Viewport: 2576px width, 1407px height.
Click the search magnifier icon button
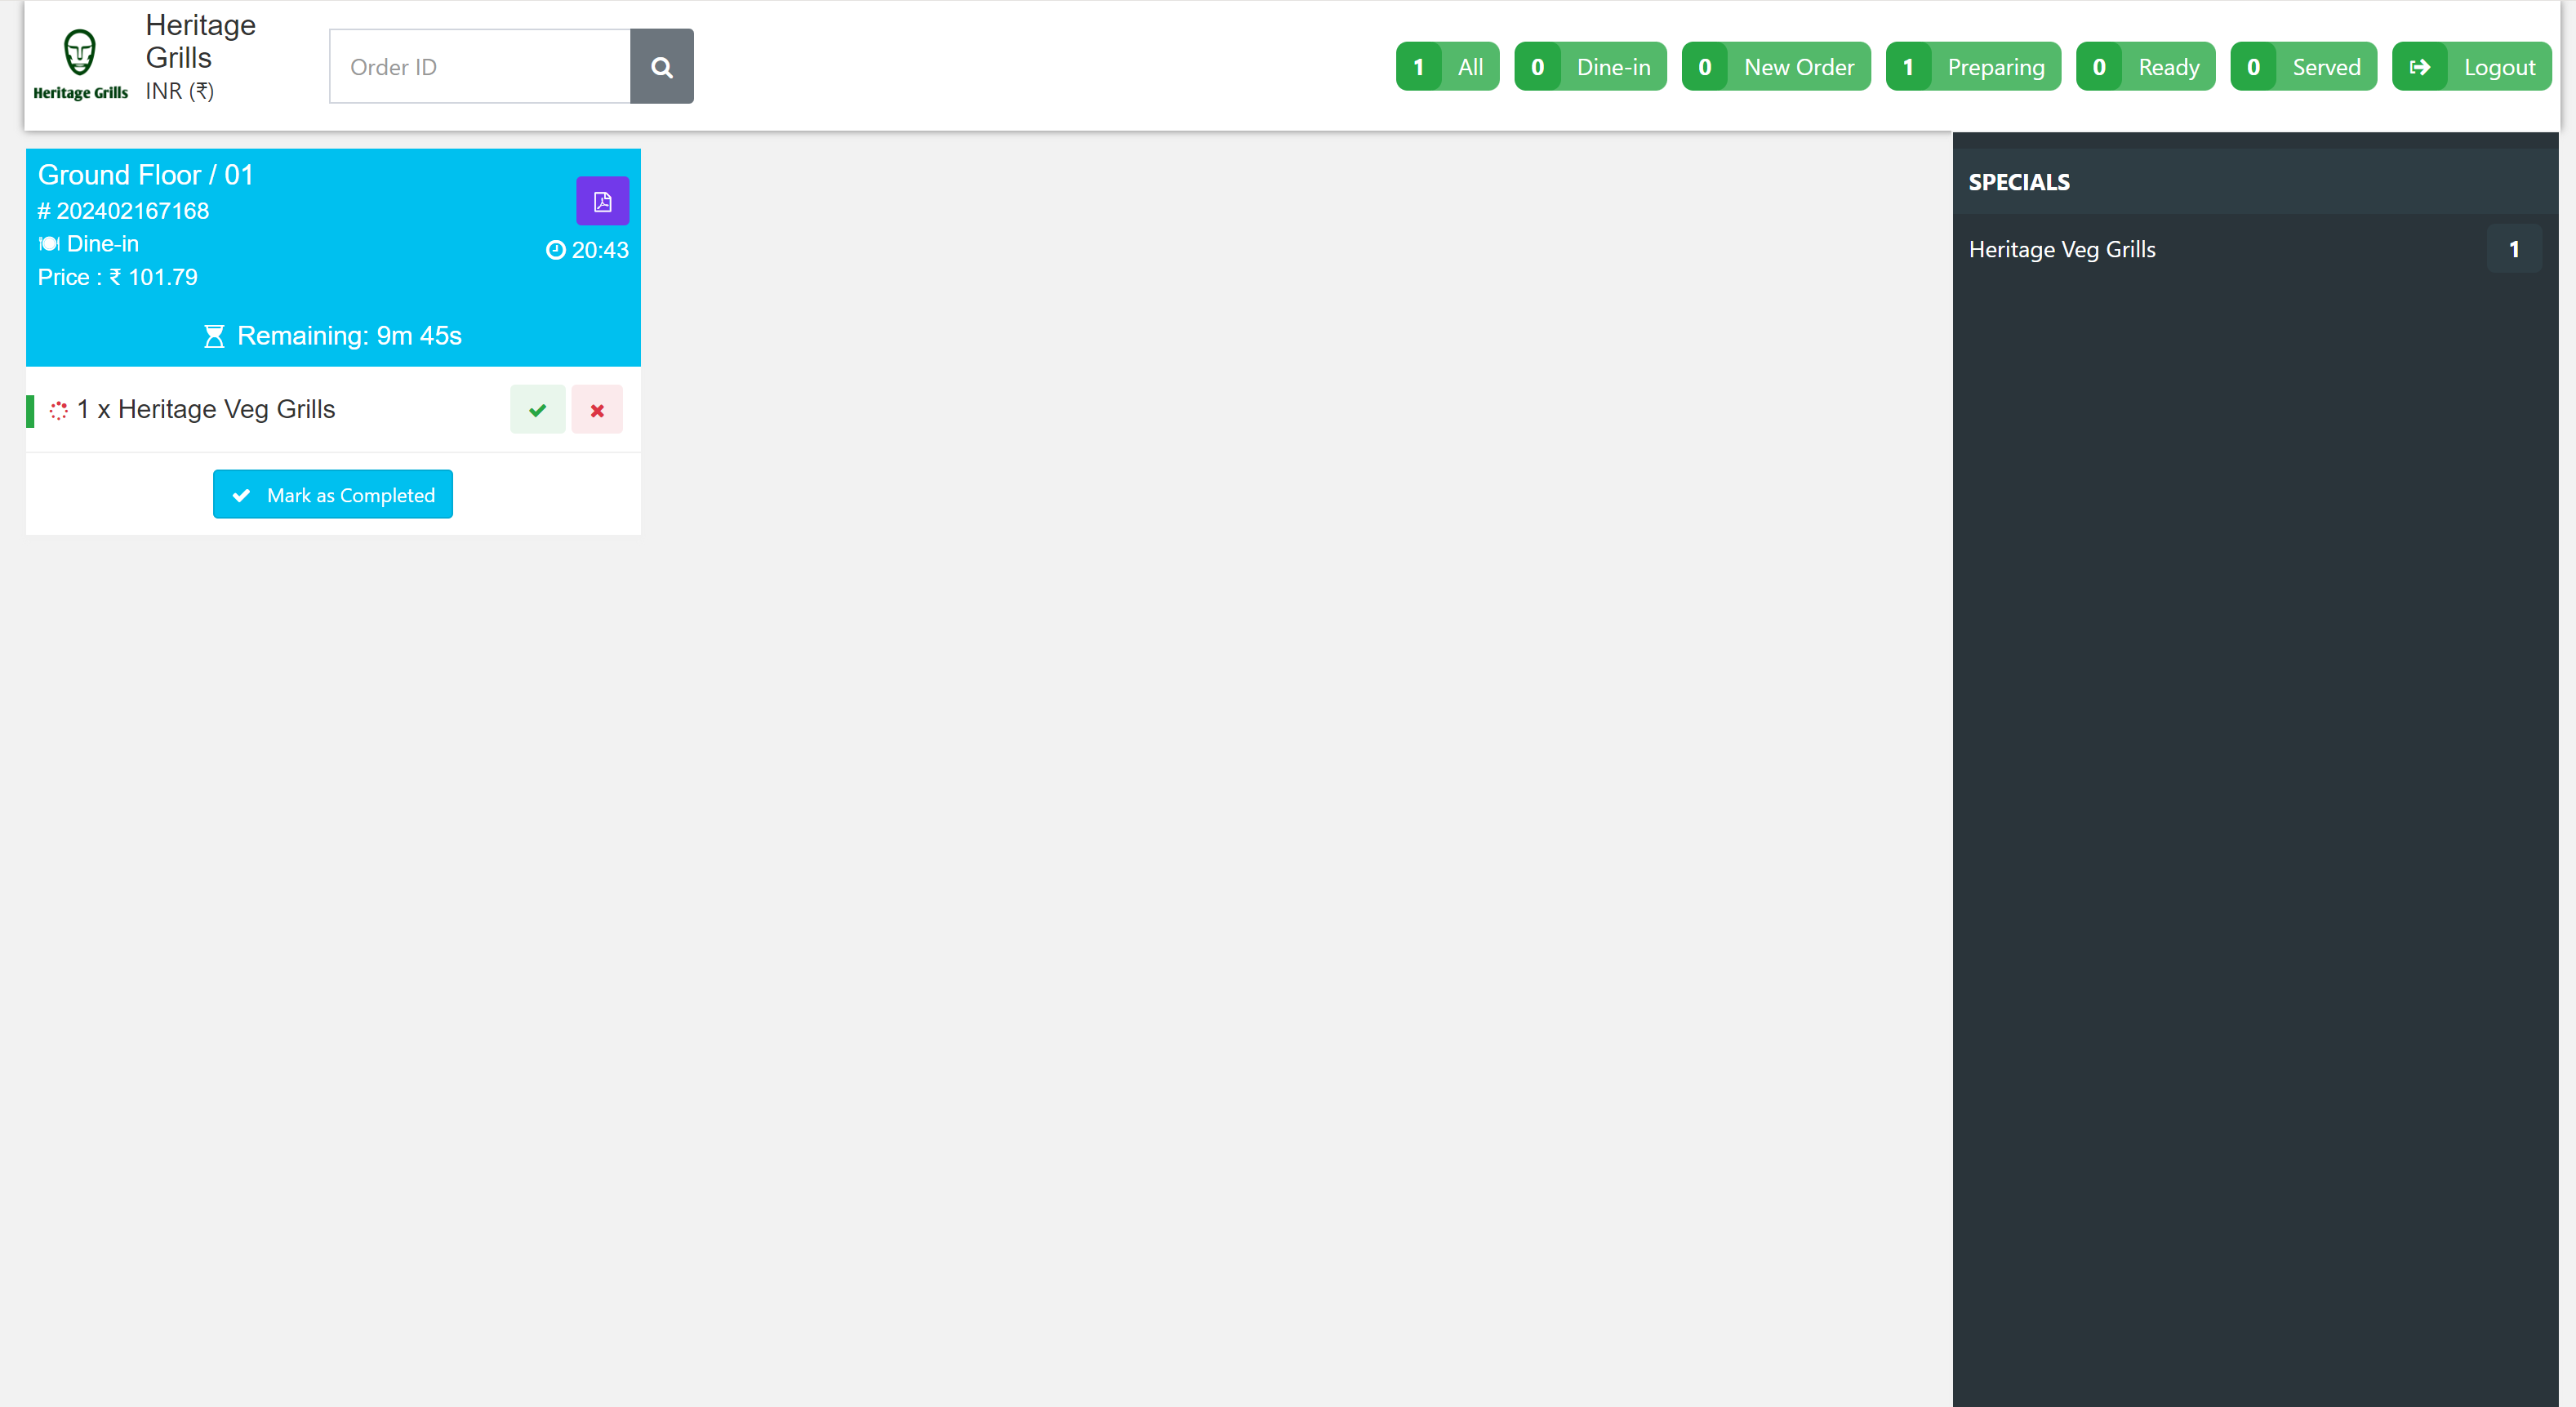tap(661, 67)
